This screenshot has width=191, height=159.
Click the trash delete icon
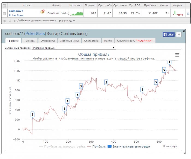[x=5, y=21]
